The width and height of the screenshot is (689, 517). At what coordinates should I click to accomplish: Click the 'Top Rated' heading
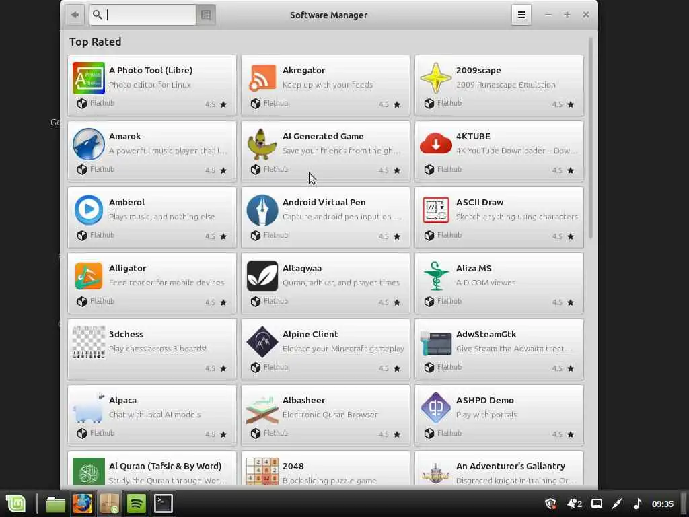[x=95, y=42]
